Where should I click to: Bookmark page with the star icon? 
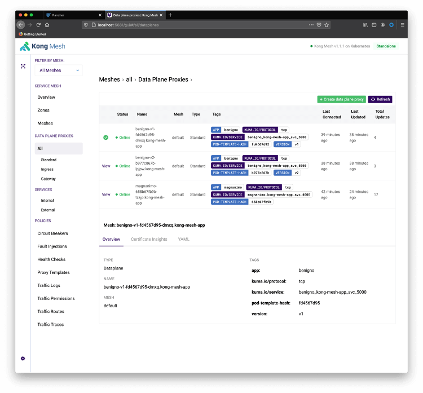tap(327, 25)
